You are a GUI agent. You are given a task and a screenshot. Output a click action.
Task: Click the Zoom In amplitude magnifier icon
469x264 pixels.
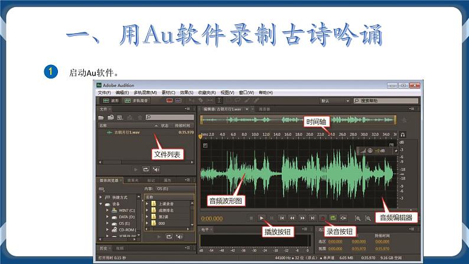click(x=358, y=219)
